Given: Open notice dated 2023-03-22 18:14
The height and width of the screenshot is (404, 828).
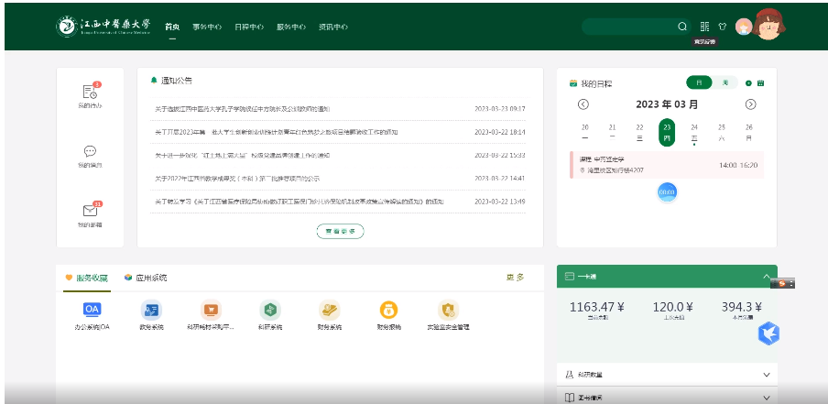Looking at the screenshot, I should (x=338, y=132).
